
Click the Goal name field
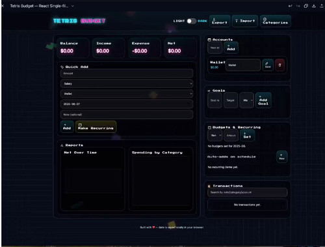click(215, 100)
